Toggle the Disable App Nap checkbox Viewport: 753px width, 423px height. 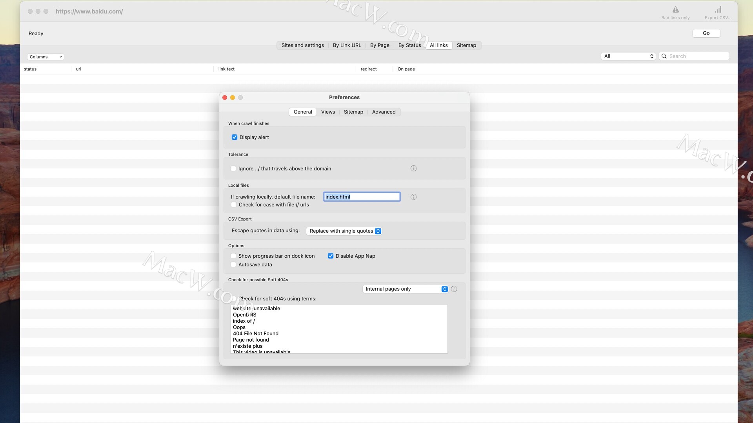[331, 256]
